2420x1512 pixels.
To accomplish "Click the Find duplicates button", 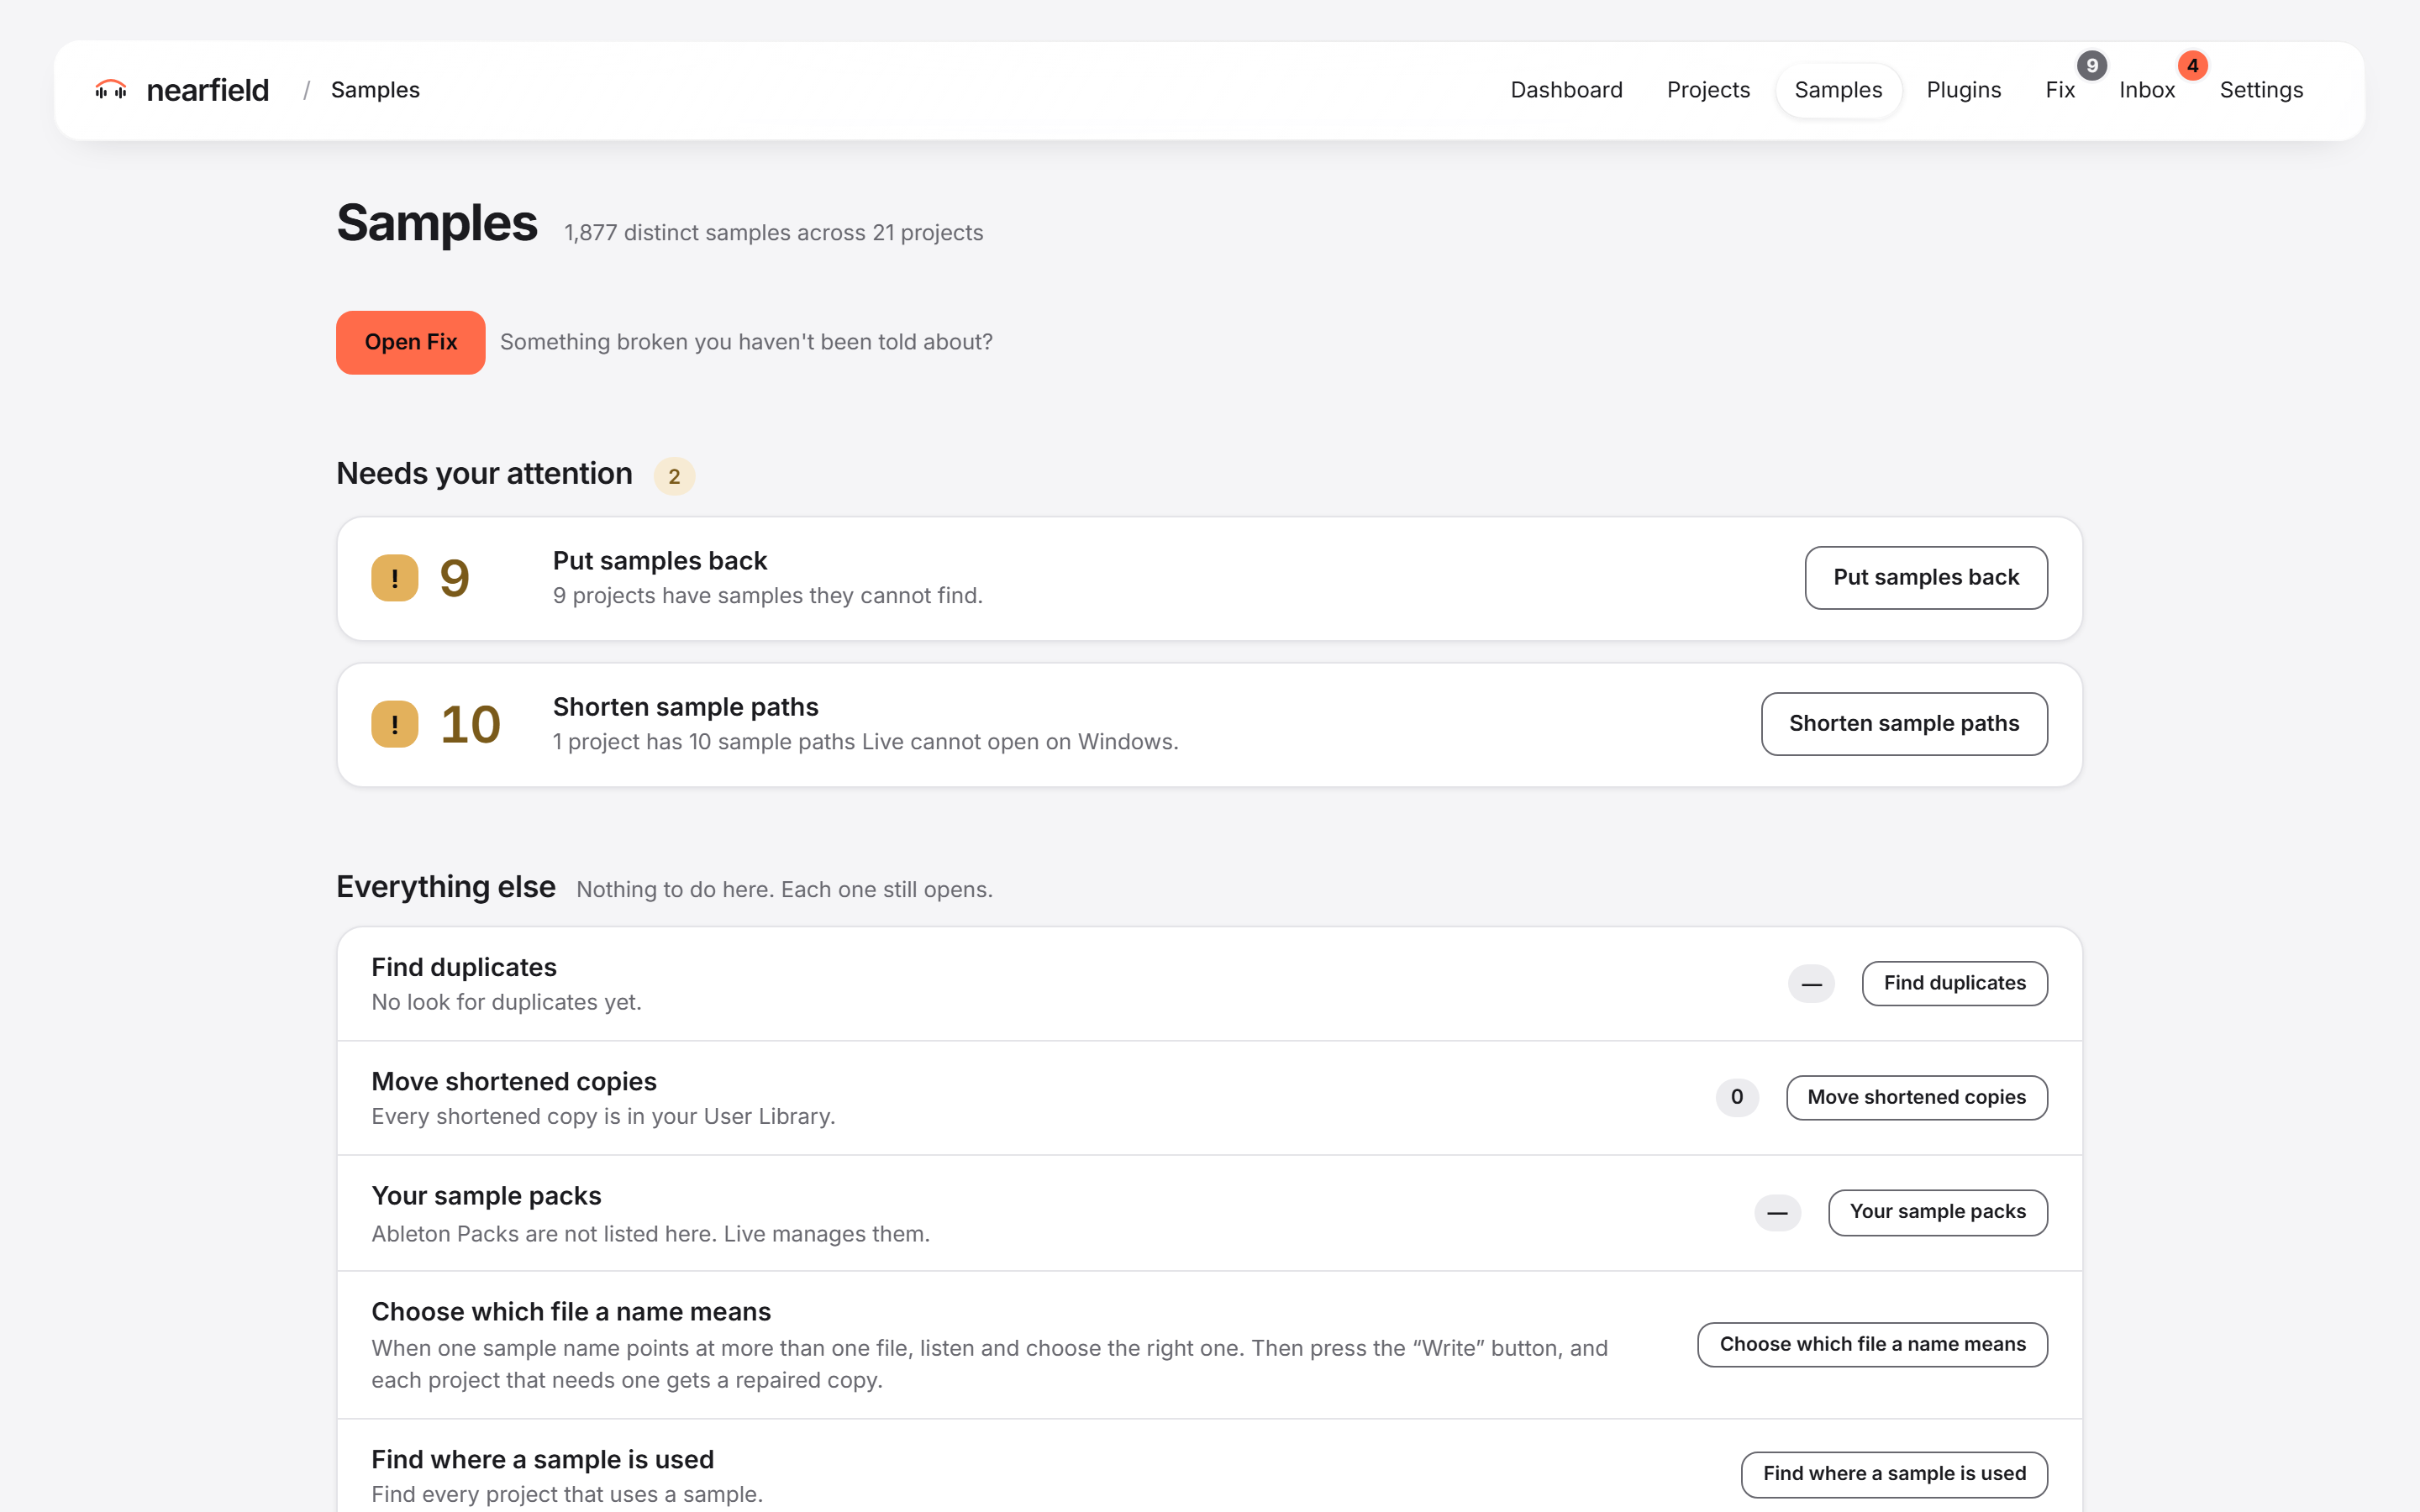I will (1955, 984).
